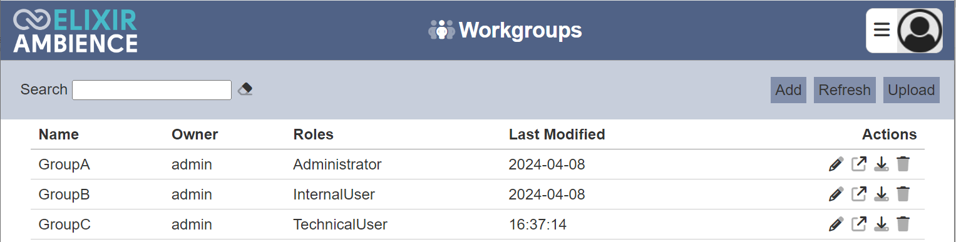The width and height of the screenshot is (956, 242).
Task: Open the Elixir Ambience logo link
Action: 75,31
